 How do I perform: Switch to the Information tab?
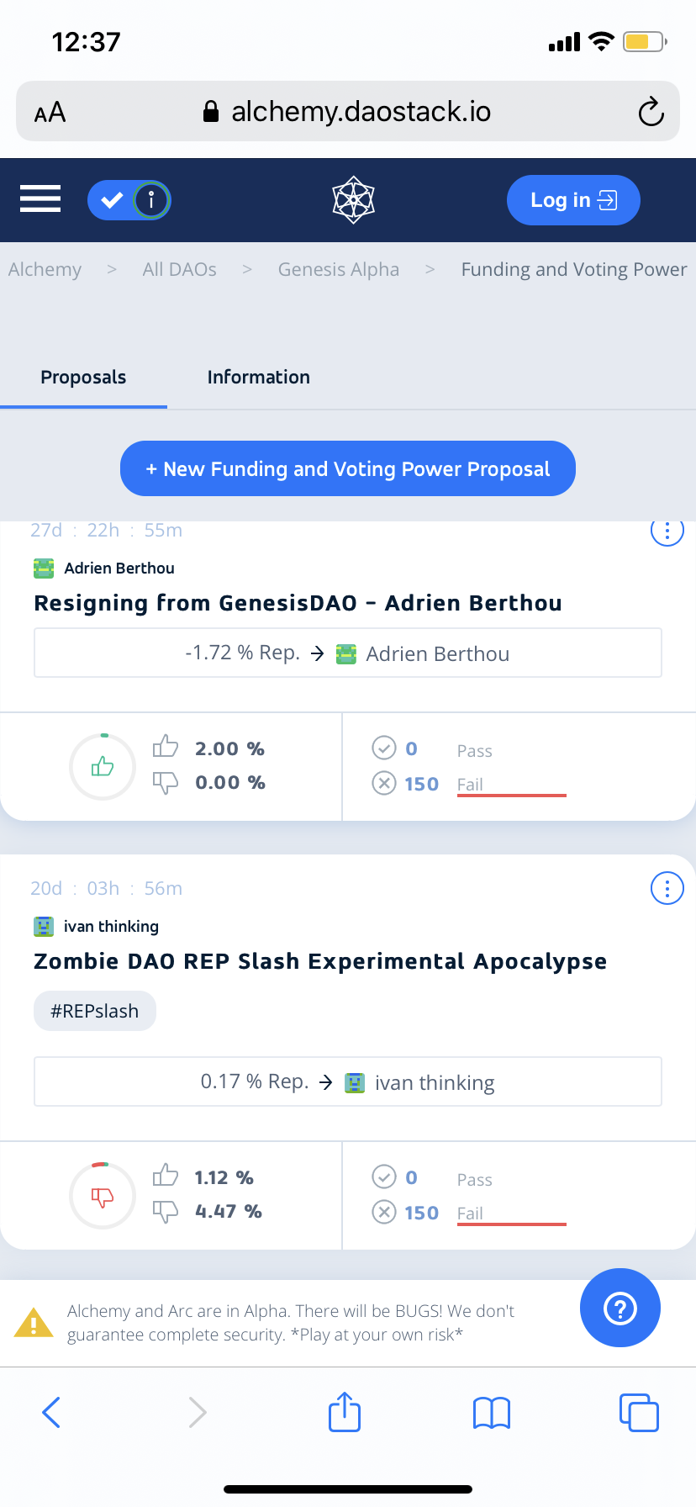coord(258,377)
